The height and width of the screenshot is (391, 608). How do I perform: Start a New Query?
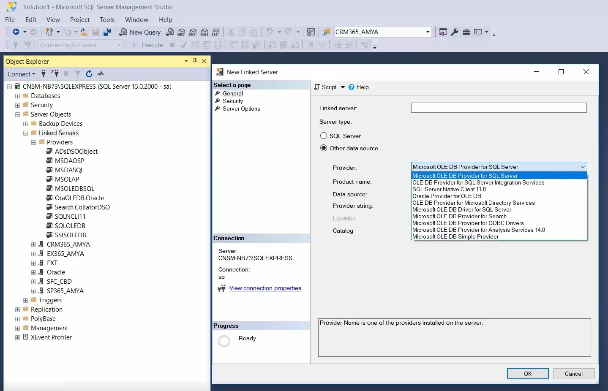(140, 32)
